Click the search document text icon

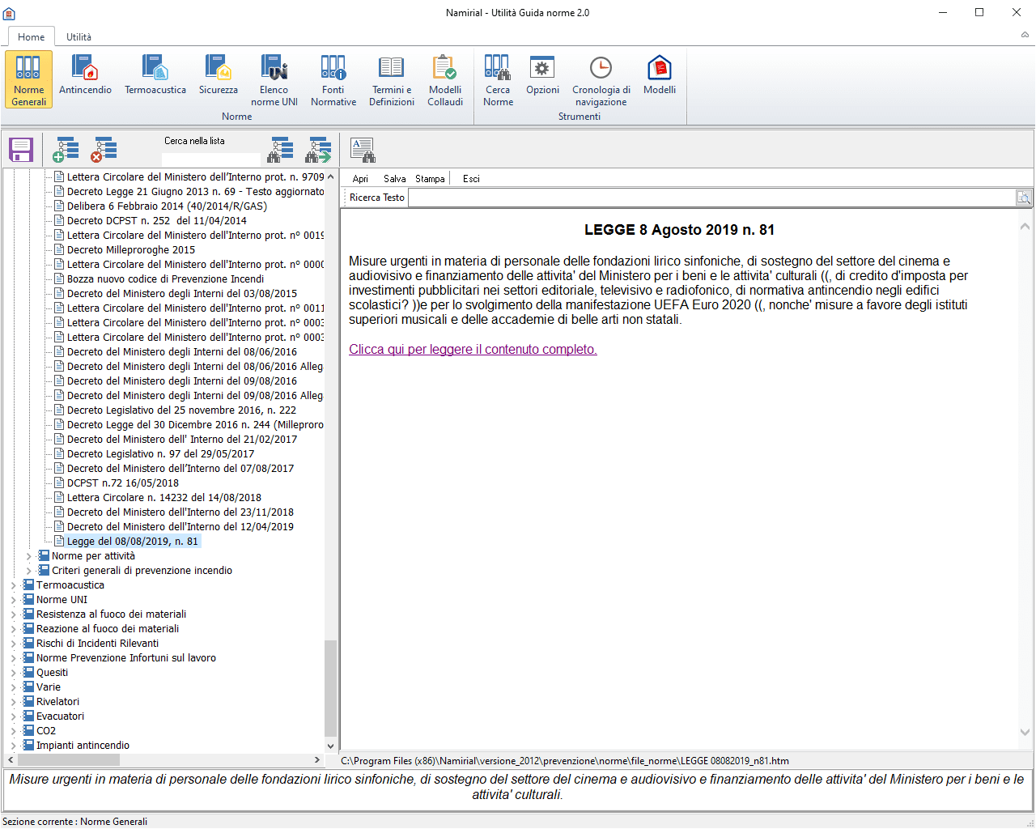pos(362,150)
